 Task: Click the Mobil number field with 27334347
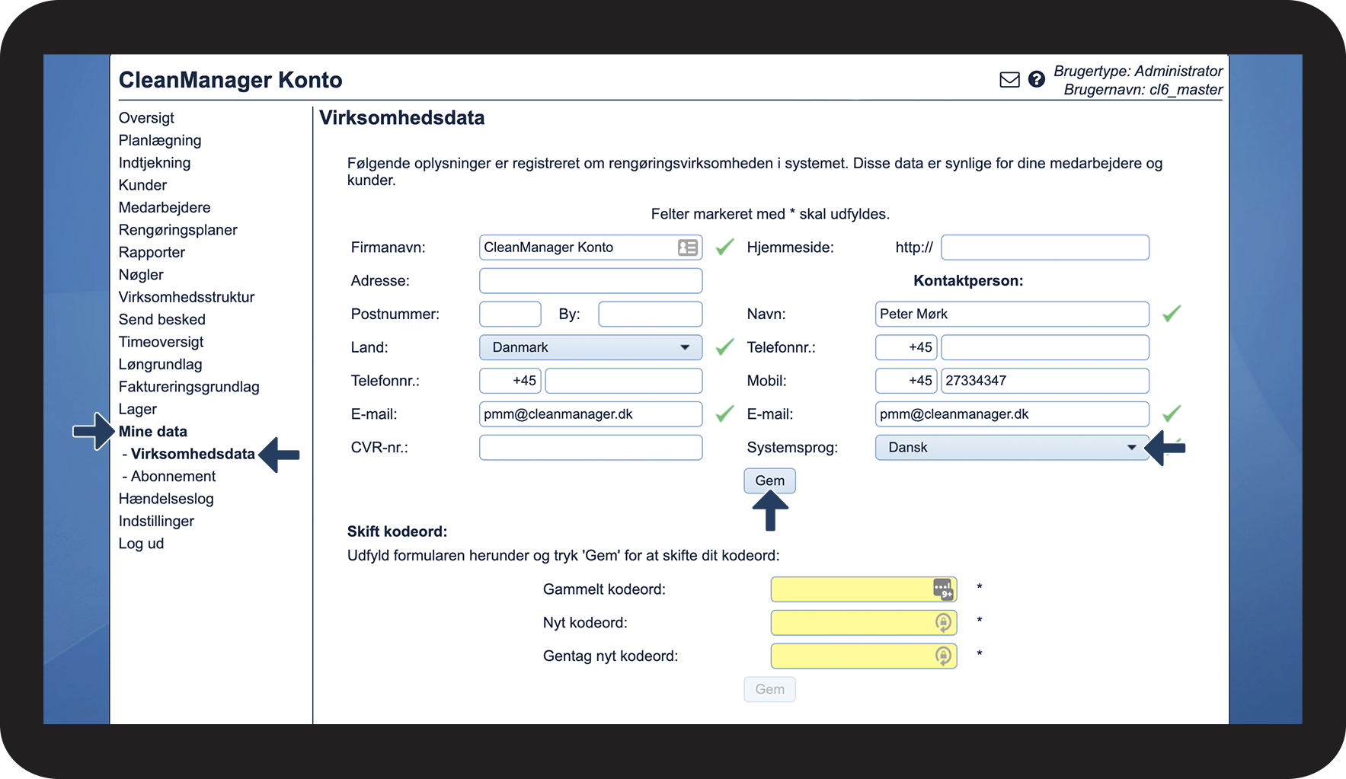[1044, 381]
